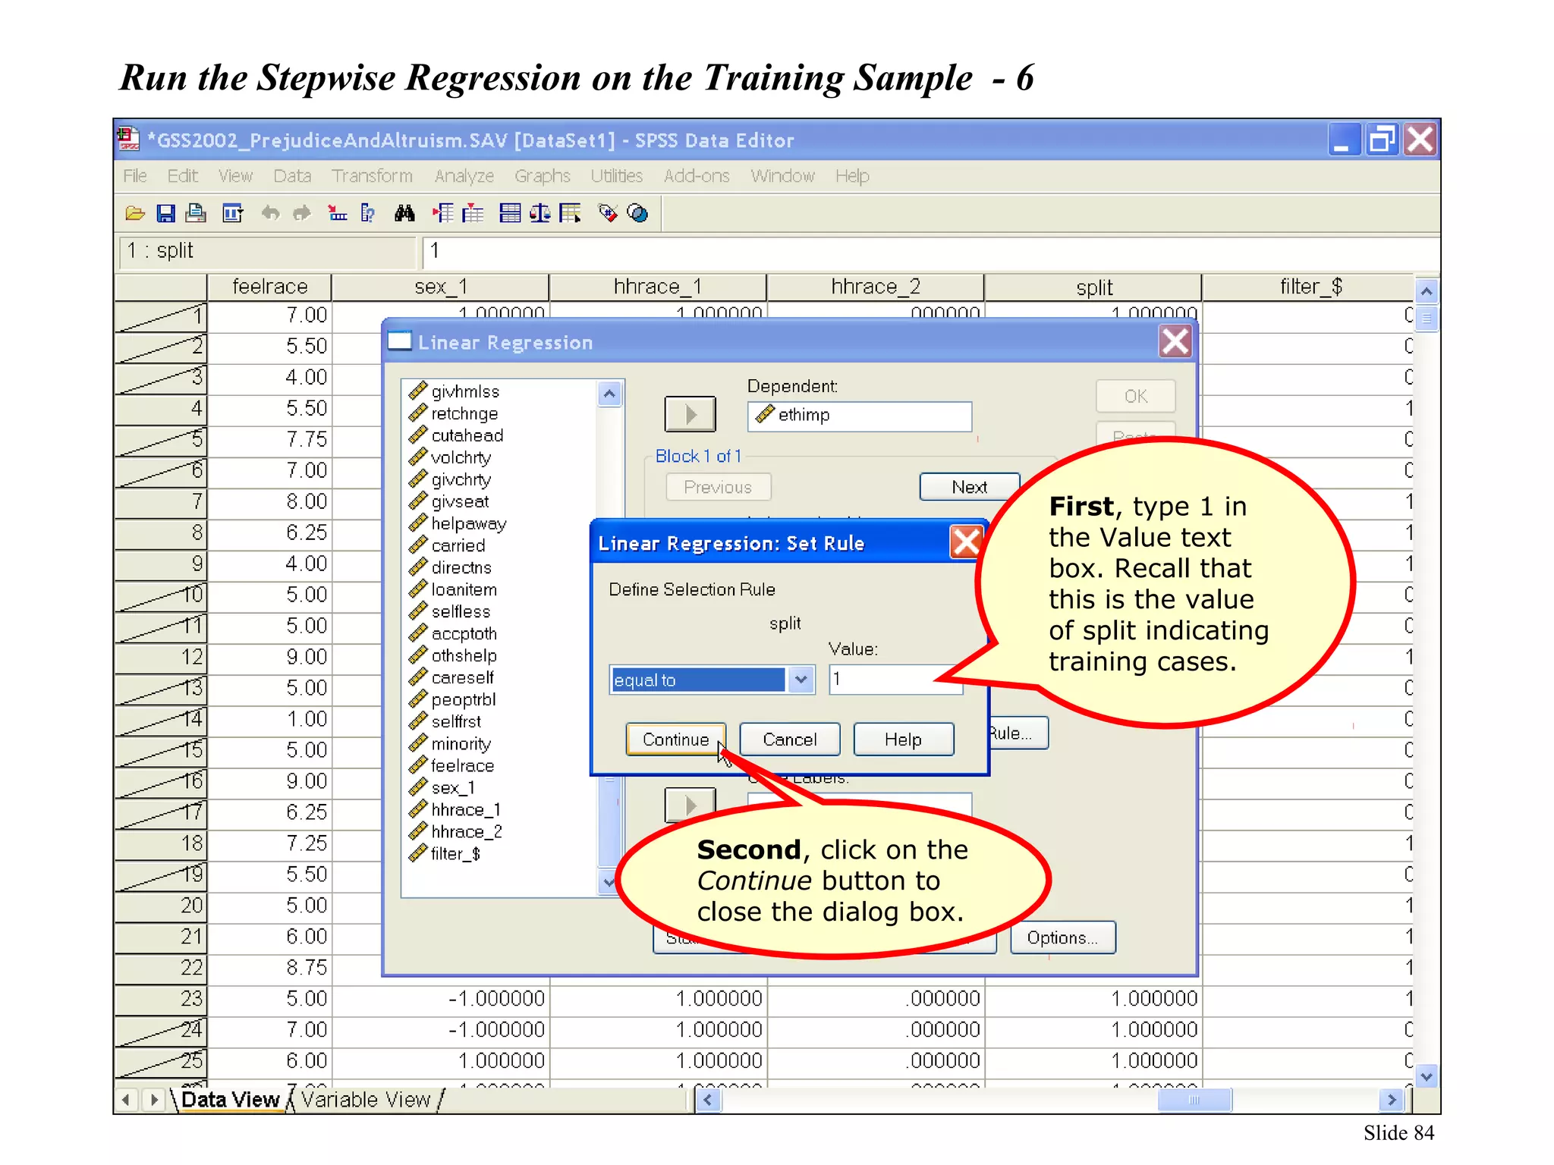The image size is (1554, 1165).
Task: Click the Open file folder toolbar icon
Action: [x=135, y=213]
